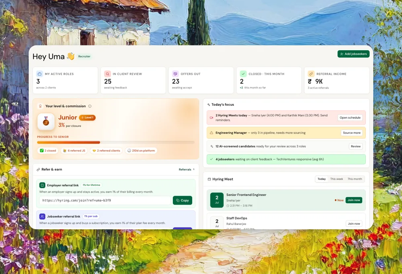Switch to the This month tab
The image size is (402, 274).
click(355, 179)
